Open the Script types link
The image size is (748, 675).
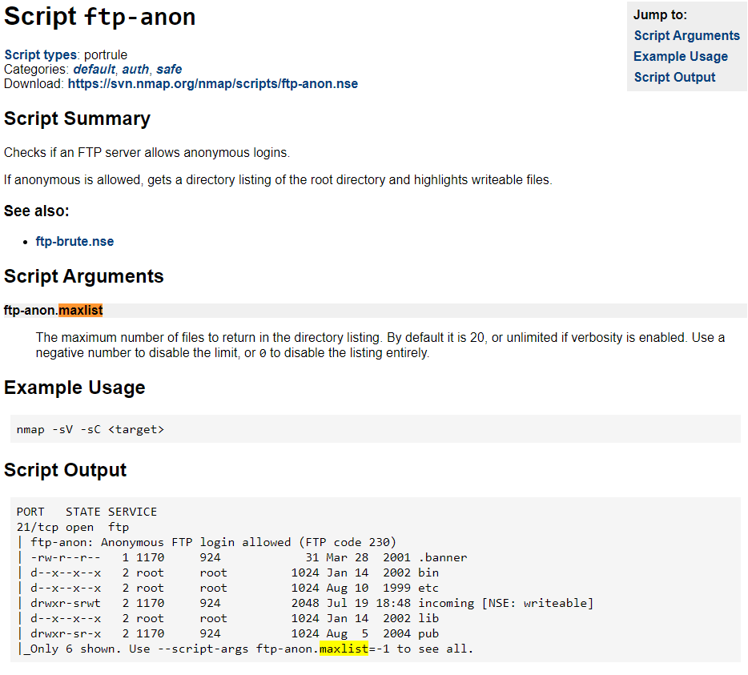[x=40, y=54]
